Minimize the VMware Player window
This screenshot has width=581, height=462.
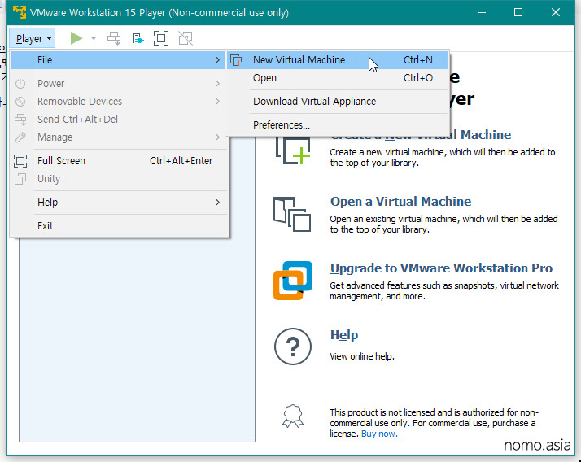(x=482, y=12)
